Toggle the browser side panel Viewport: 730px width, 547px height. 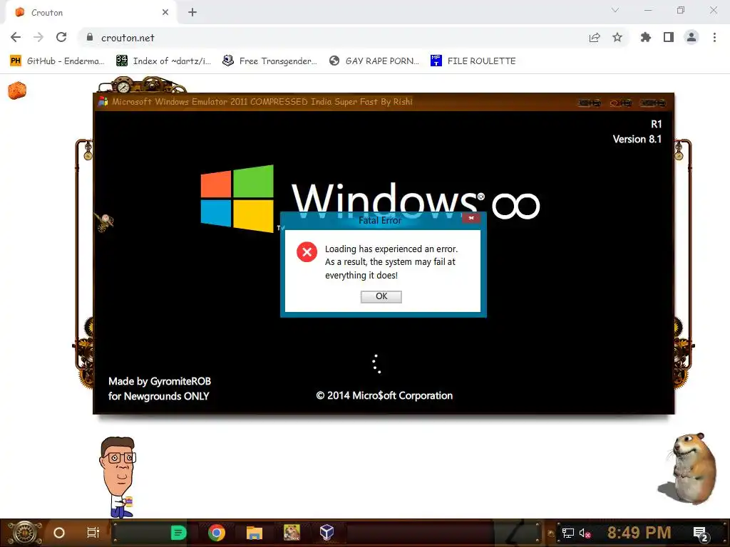[669, 37]
